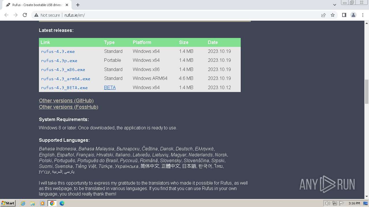
Task: Download rufus-4.3_x86.exe
Action: click(x=63, y=70)
